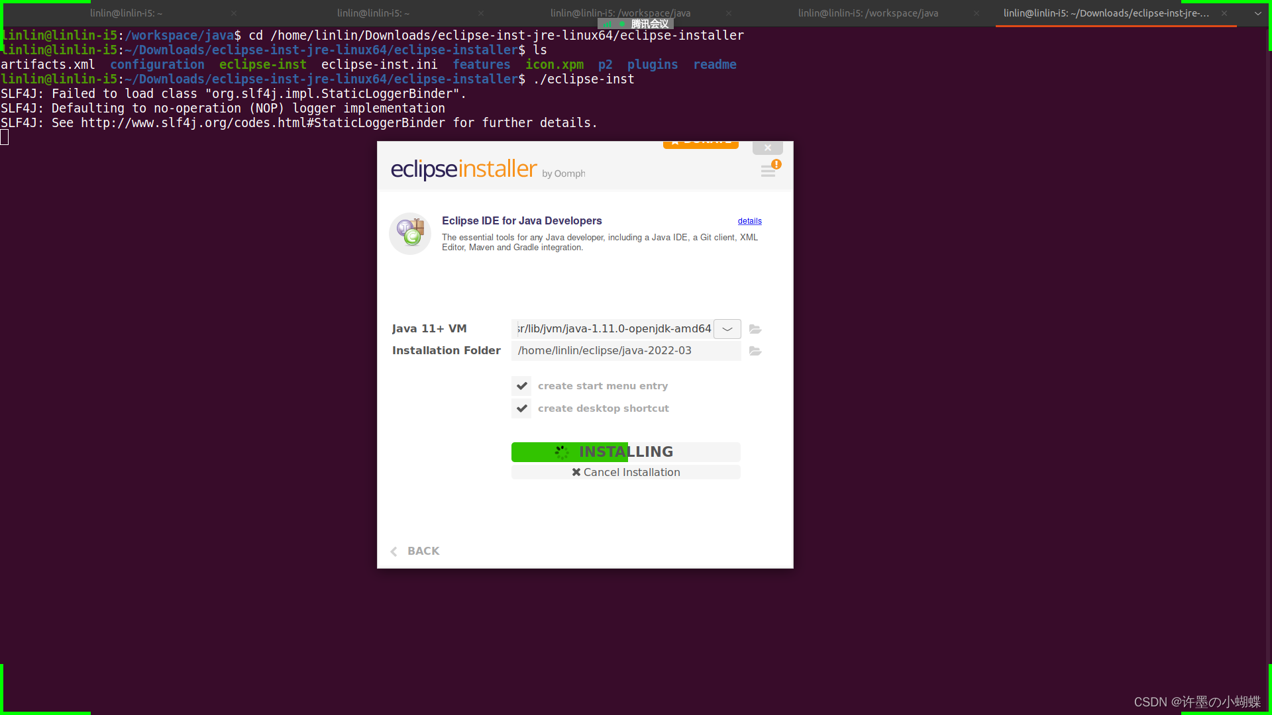The image size is (1272, 715).
Task: Open the terminal tabs dropdown chevron
Action: point(1257,13)
